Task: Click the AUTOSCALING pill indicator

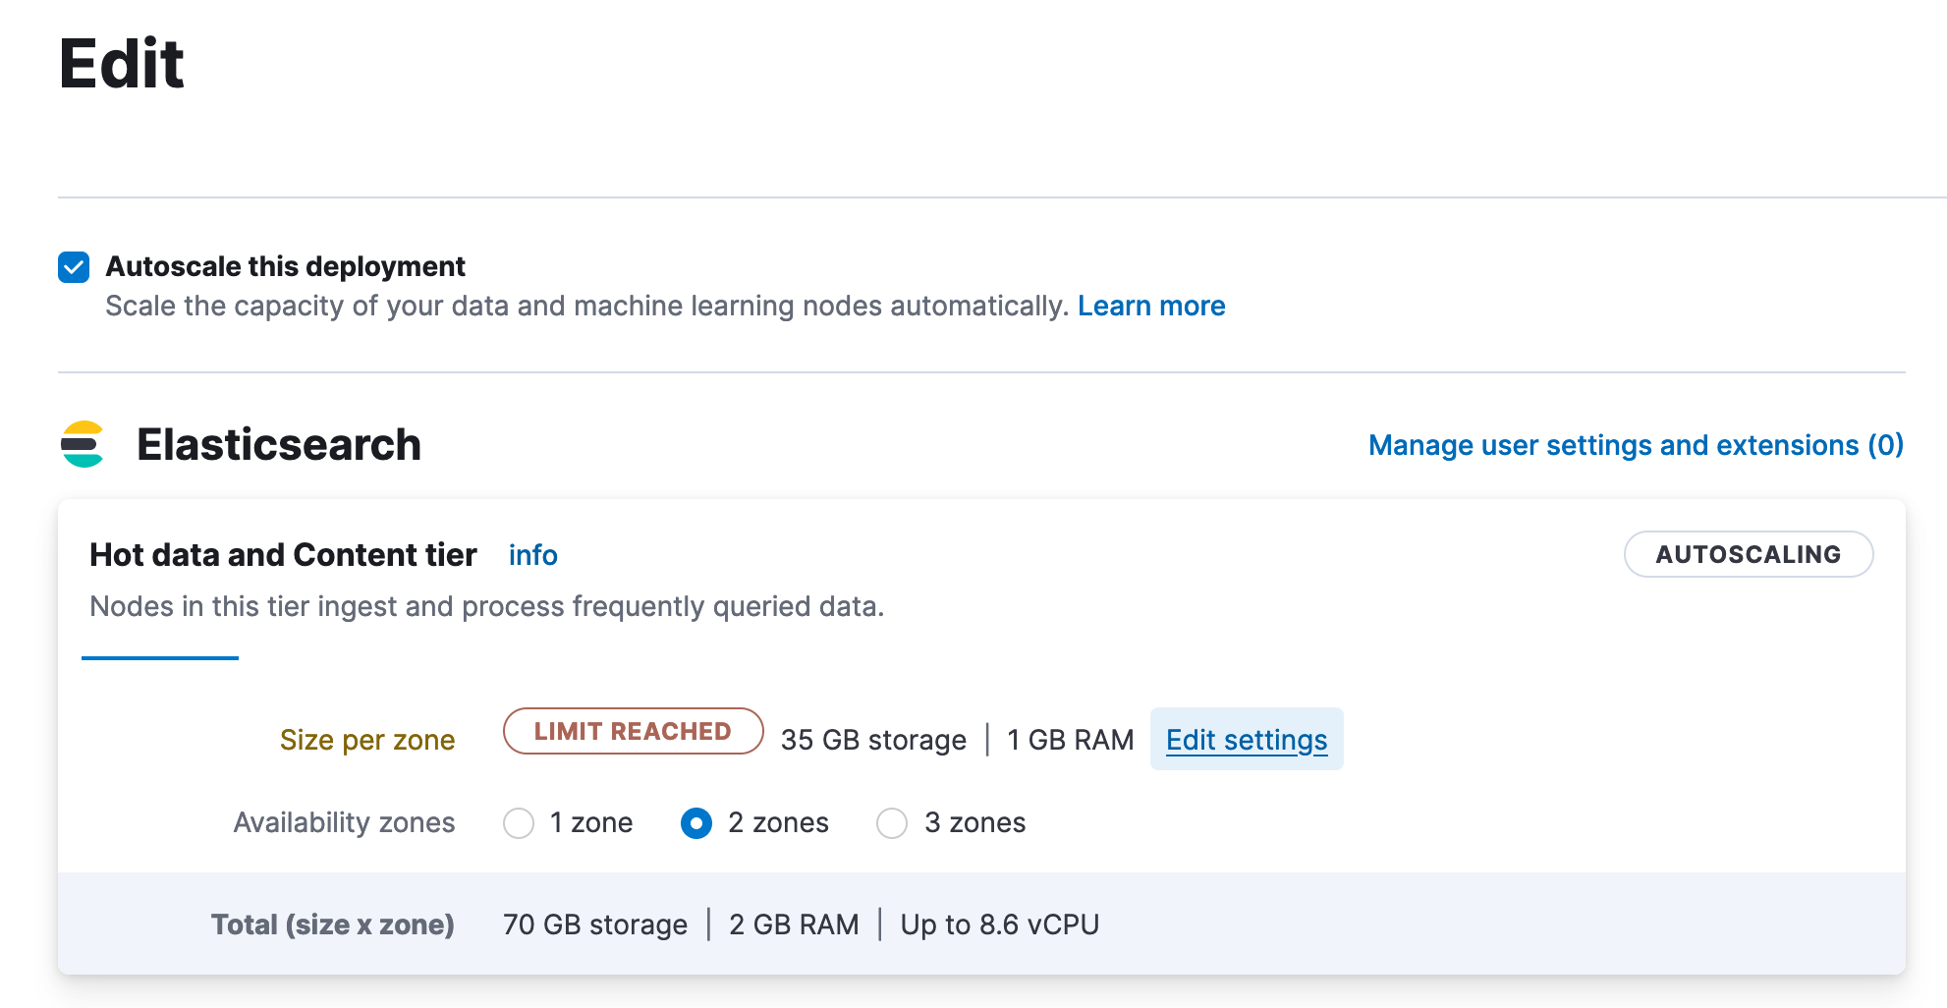Action: click(1749, 554)
